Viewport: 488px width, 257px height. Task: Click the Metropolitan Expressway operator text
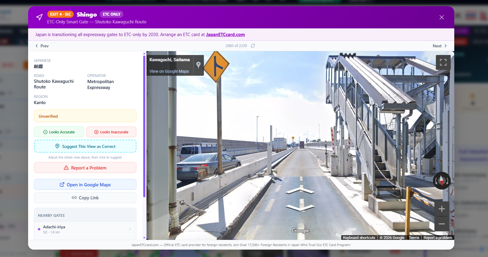coord(101,85)
